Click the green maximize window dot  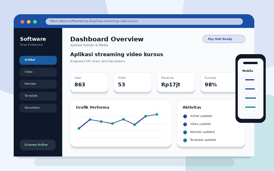point(35,22)
